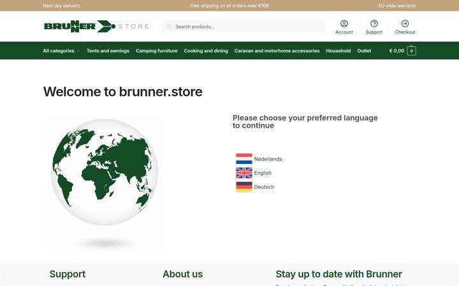Viewport: 459px width, 286px height.
Task: Click the Free shipping over €100 text
Action: click(x=229, y=6)
